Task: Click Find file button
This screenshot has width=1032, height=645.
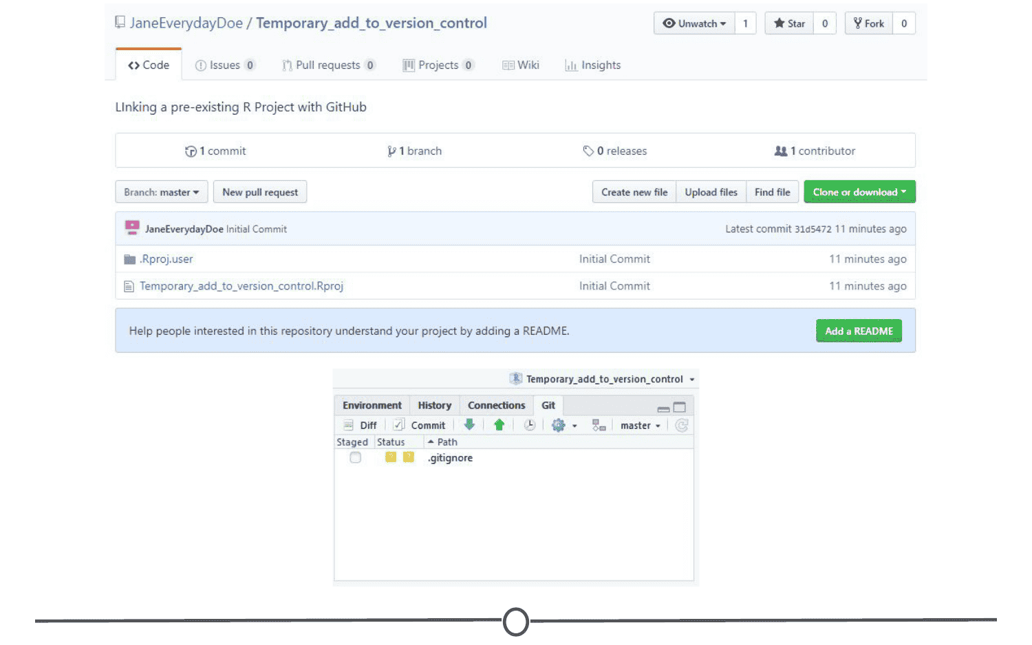Action: (773, 192)
